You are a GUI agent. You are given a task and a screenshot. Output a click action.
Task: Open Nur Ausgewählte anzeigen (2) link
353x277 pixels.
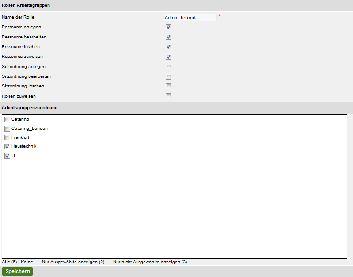(73, 262)
